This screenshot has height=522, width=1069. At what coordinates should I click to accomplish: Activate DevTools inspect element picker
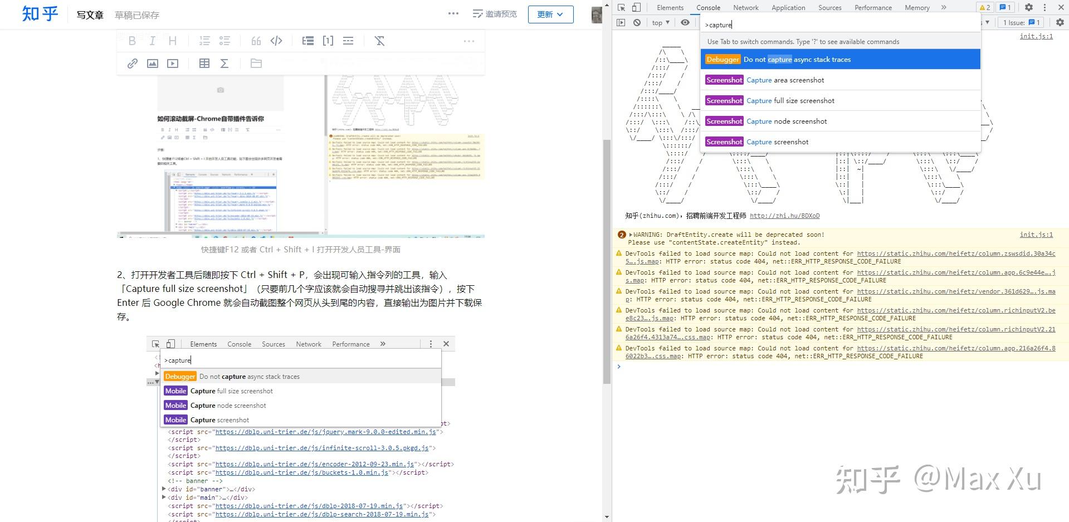coord(622,7)
